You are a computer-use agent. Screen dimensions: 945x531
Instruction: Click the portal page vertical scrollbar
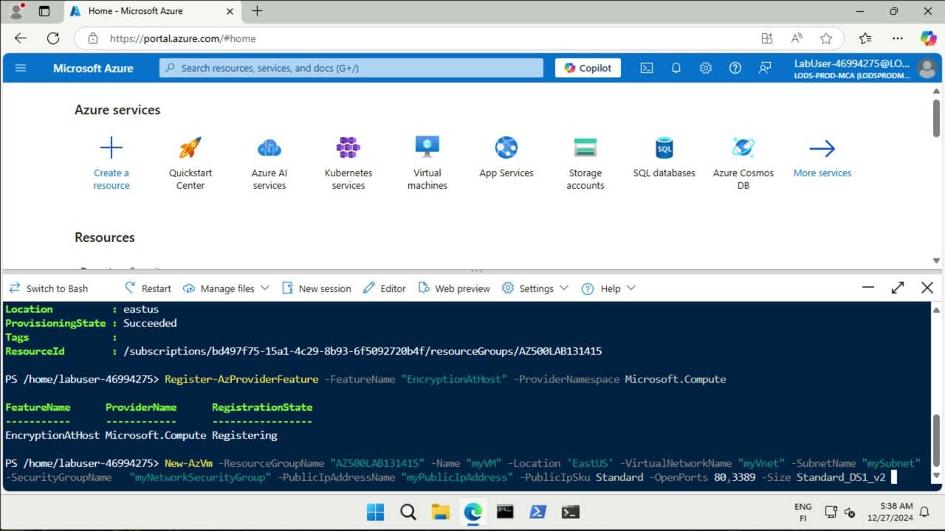(936, 118)
